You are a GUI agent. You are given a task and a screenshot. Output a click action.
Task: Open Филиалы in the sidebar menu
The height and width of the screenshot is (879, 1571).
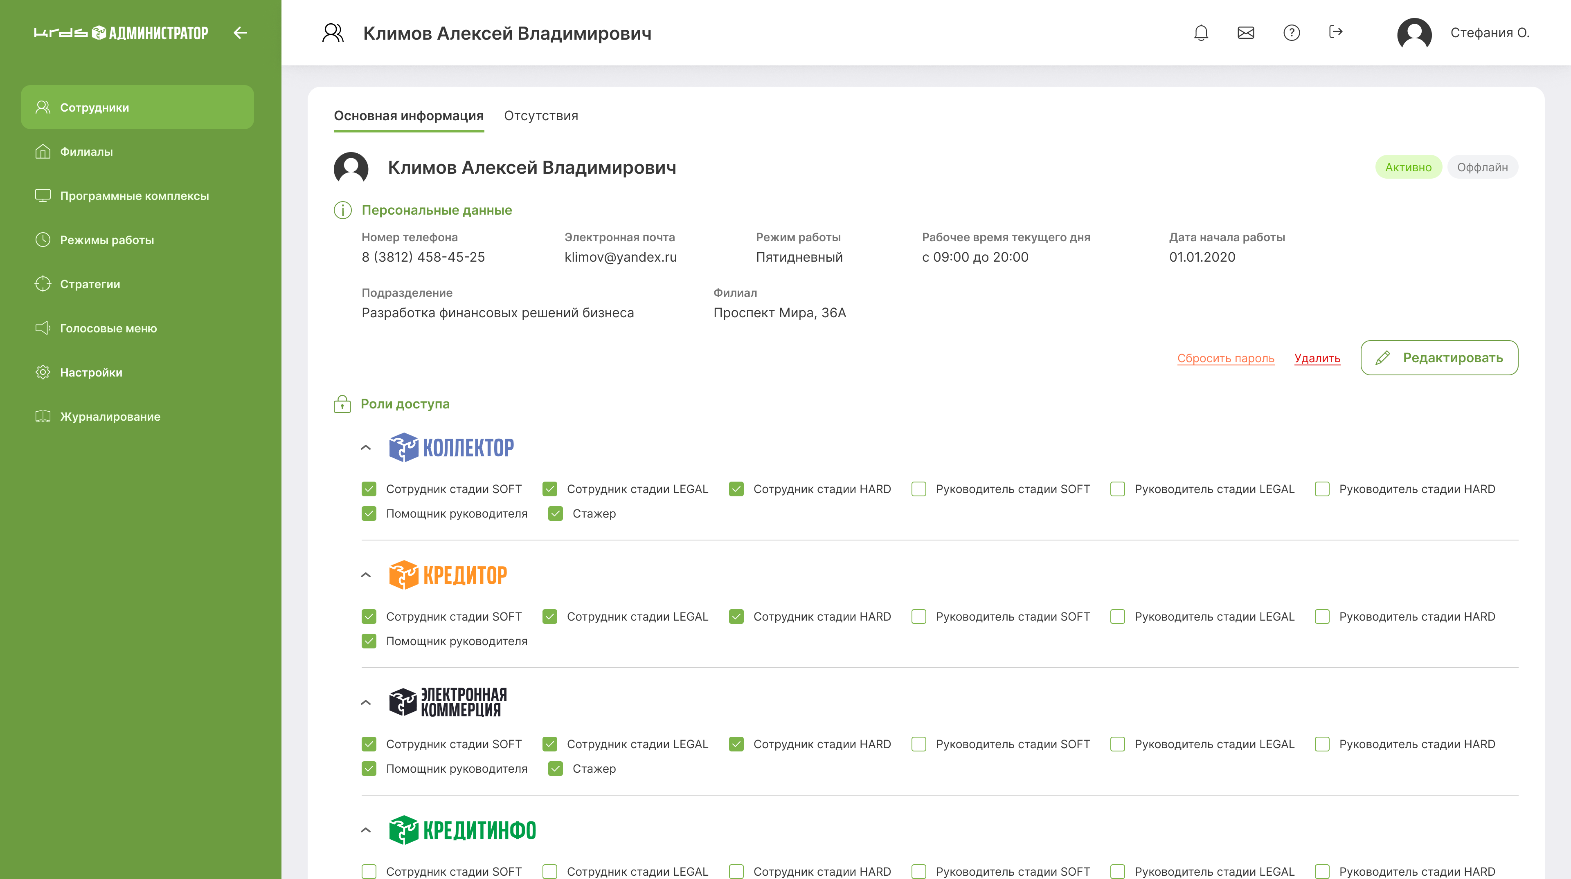tap(86, 152)
